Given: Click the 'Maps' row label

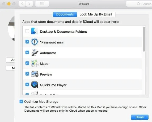Looking at the screenshot, I should [x=44, y=64].
